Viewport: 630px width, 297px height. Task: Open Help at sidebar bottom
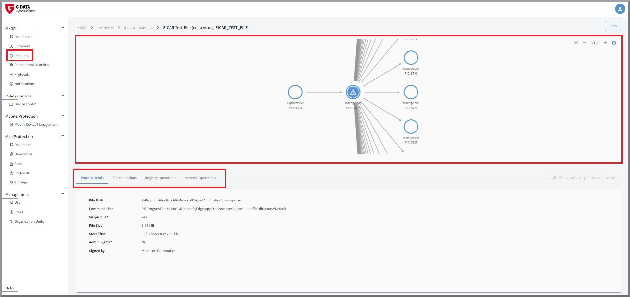tap(9, 288)
